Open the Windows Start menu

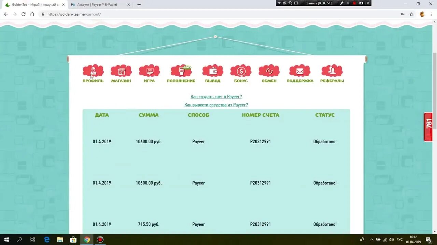6,240
